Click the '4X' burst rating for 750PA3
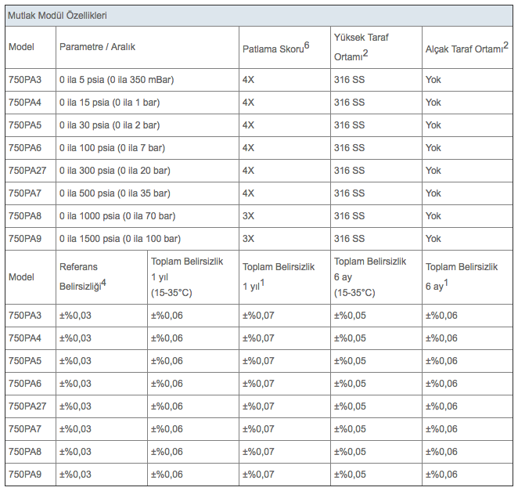This screenshot has height=491, width=518. pyautogui.click(x=248, y=80)
